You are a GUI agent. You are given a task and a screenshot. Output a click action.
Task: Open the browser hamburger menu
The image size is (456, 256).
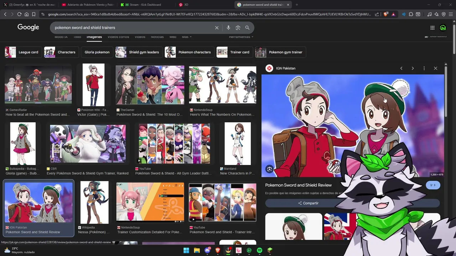[x=451, y=14]
